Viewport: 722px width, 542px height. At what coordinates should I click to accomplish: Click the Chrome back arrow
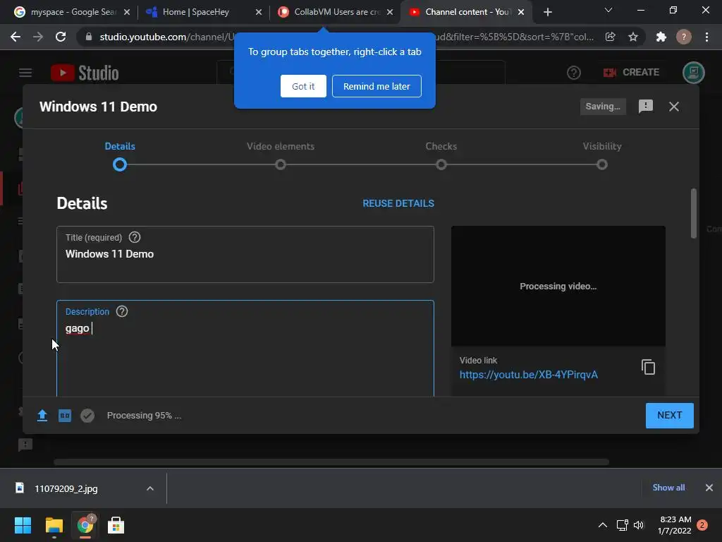[16, 37]
